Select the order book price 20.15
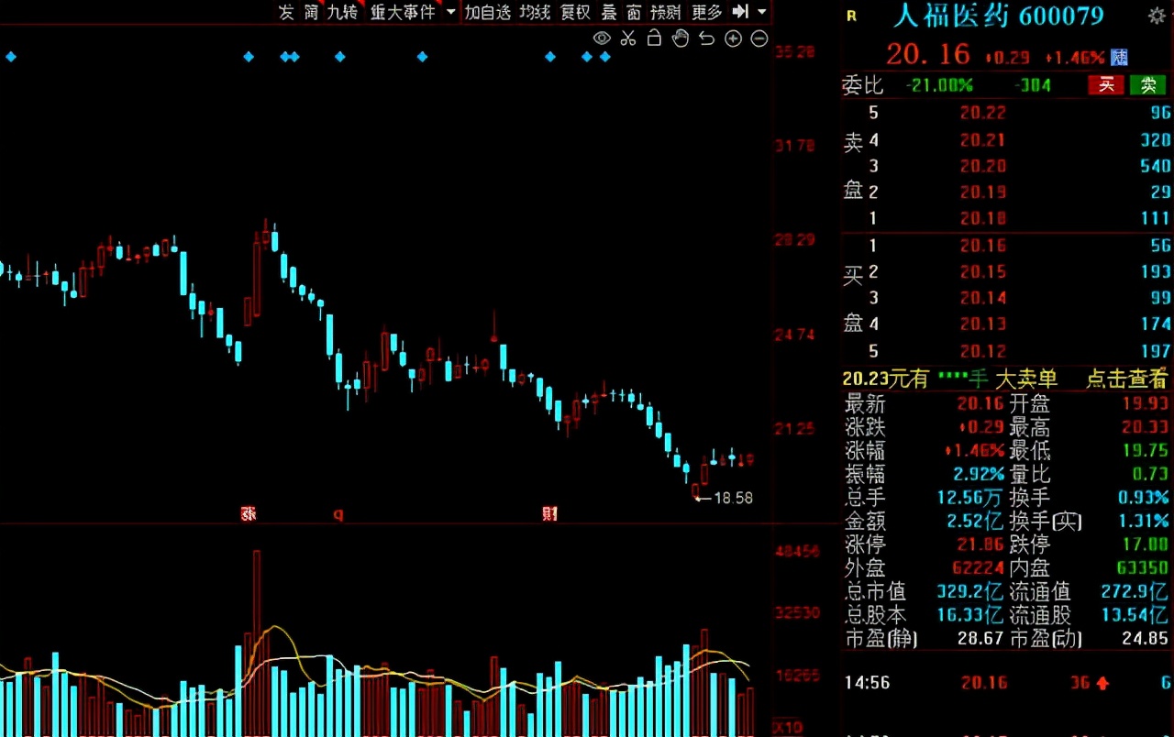1174x737 pixels. [x=983, y=272]
